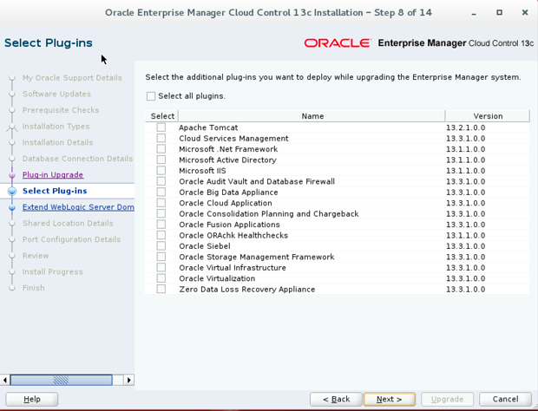
Task: Maximize the installer window
Action: tap(499, 12)
